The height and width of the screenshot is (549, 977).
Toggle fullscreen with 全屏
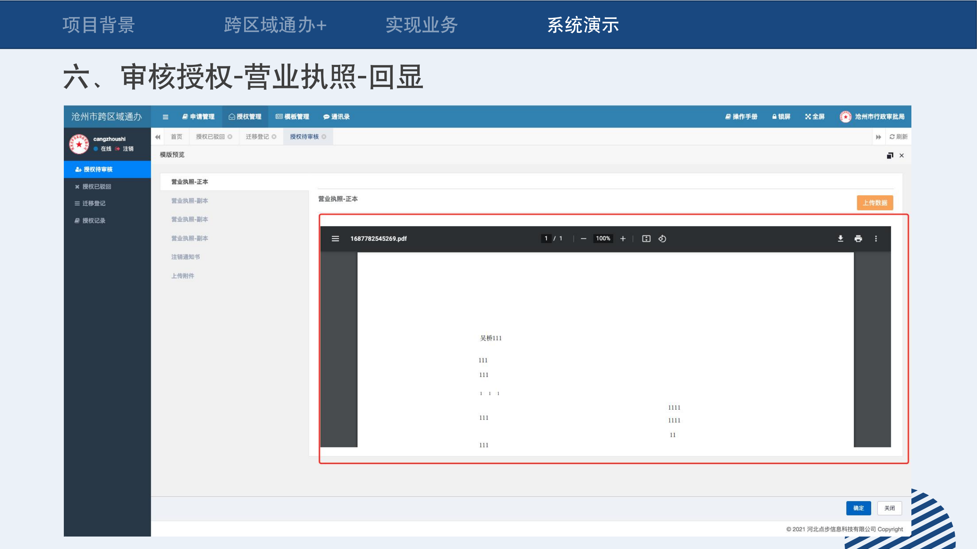pos(815,117)
